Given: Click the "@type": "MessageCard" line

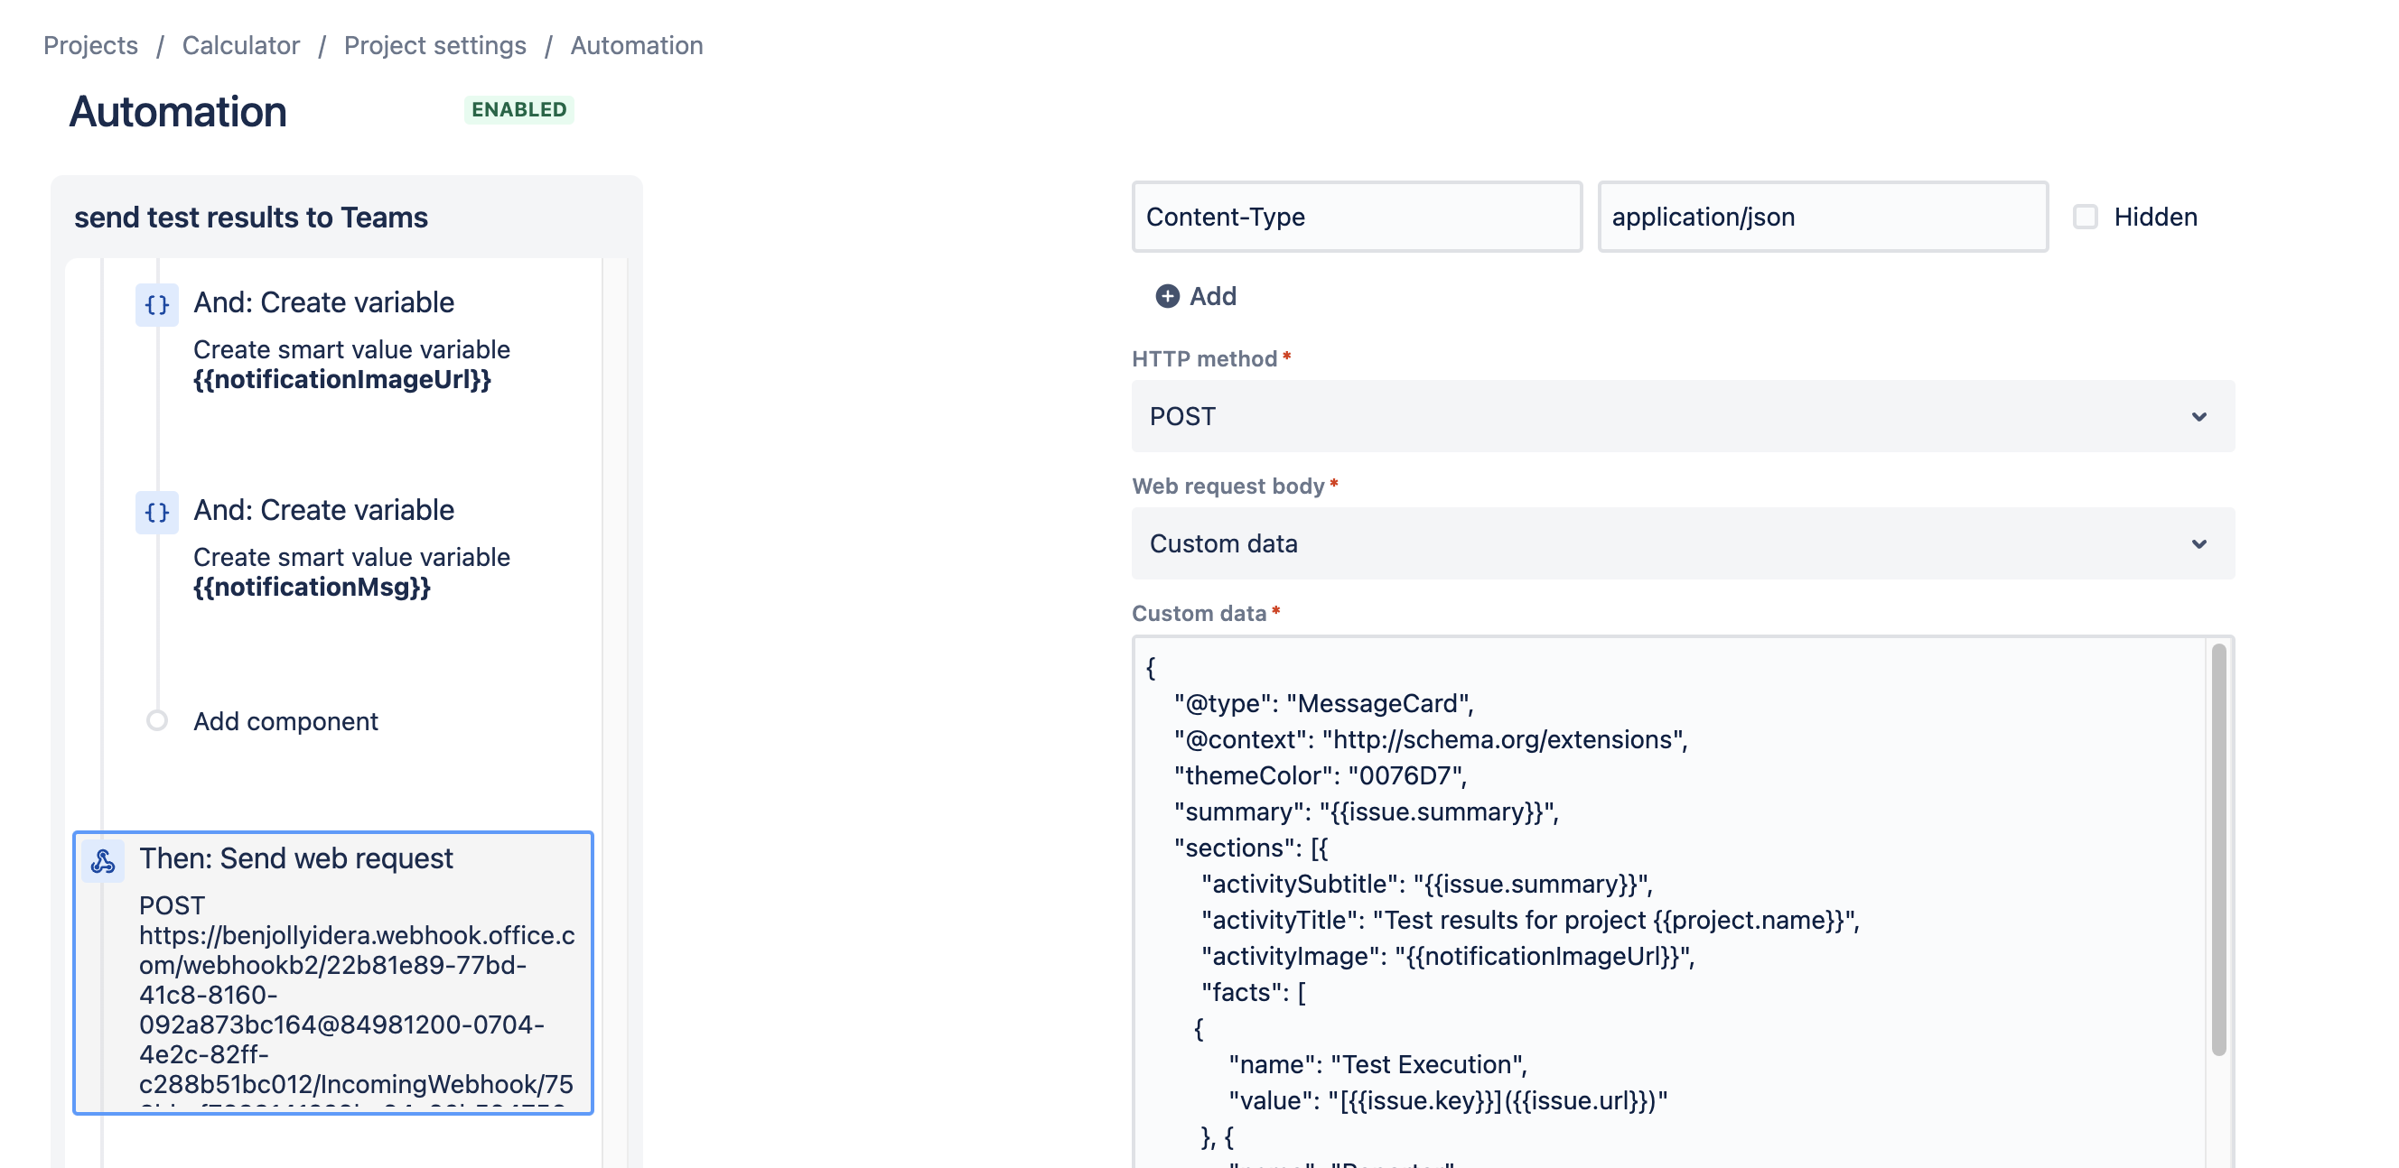Looking at the screenshot, I should tap(1323, 703).
